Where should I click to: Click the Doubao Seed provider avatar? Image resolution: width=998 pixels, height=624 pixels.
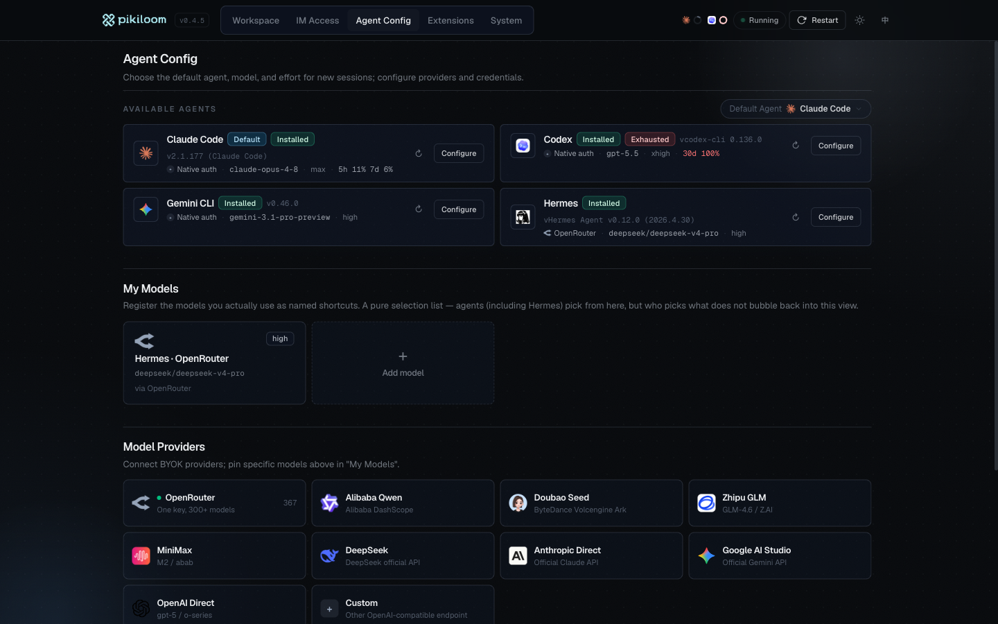coord(518,503)
